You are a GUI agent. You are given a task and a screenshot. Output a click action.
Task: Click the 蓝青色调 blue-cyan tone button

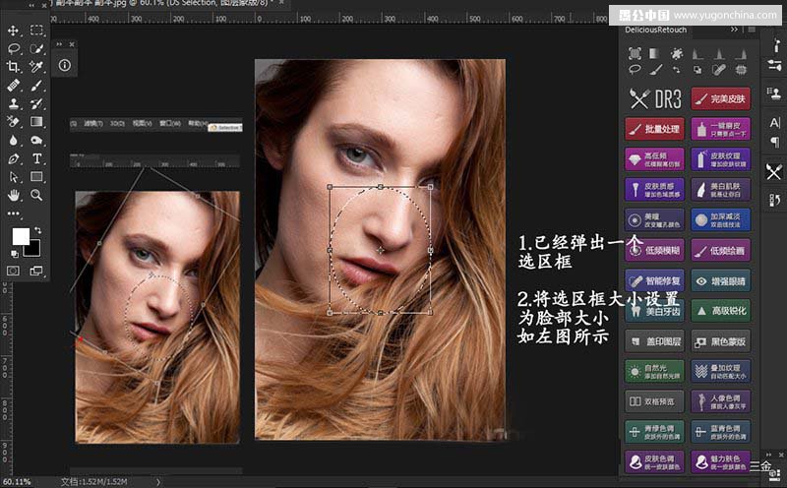(x=721, y=432)
